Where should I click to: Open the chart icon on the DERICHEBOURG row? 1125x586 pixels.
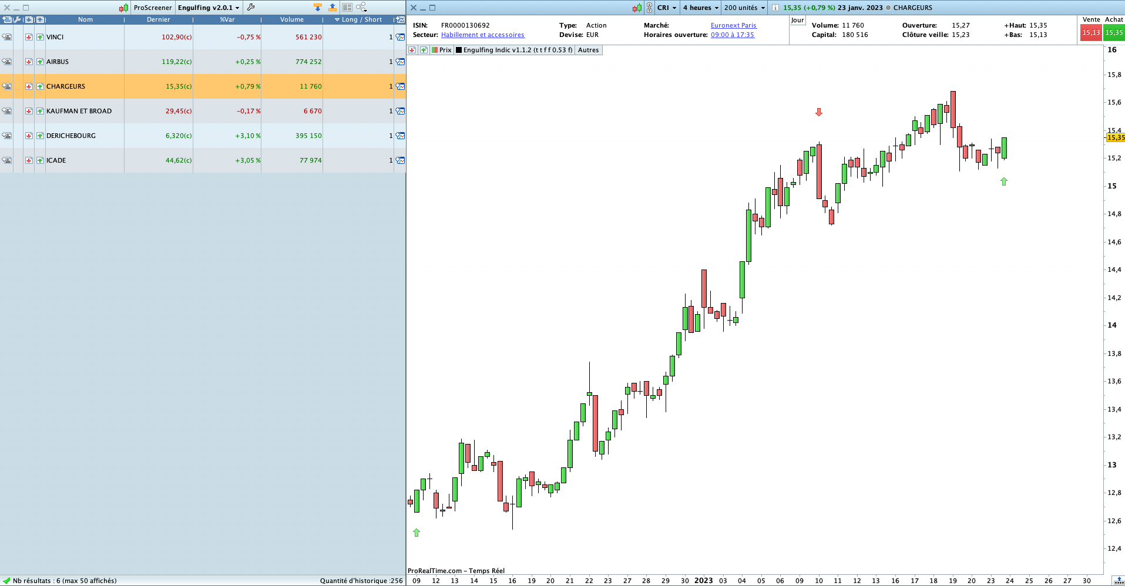(x=400, y=136)
